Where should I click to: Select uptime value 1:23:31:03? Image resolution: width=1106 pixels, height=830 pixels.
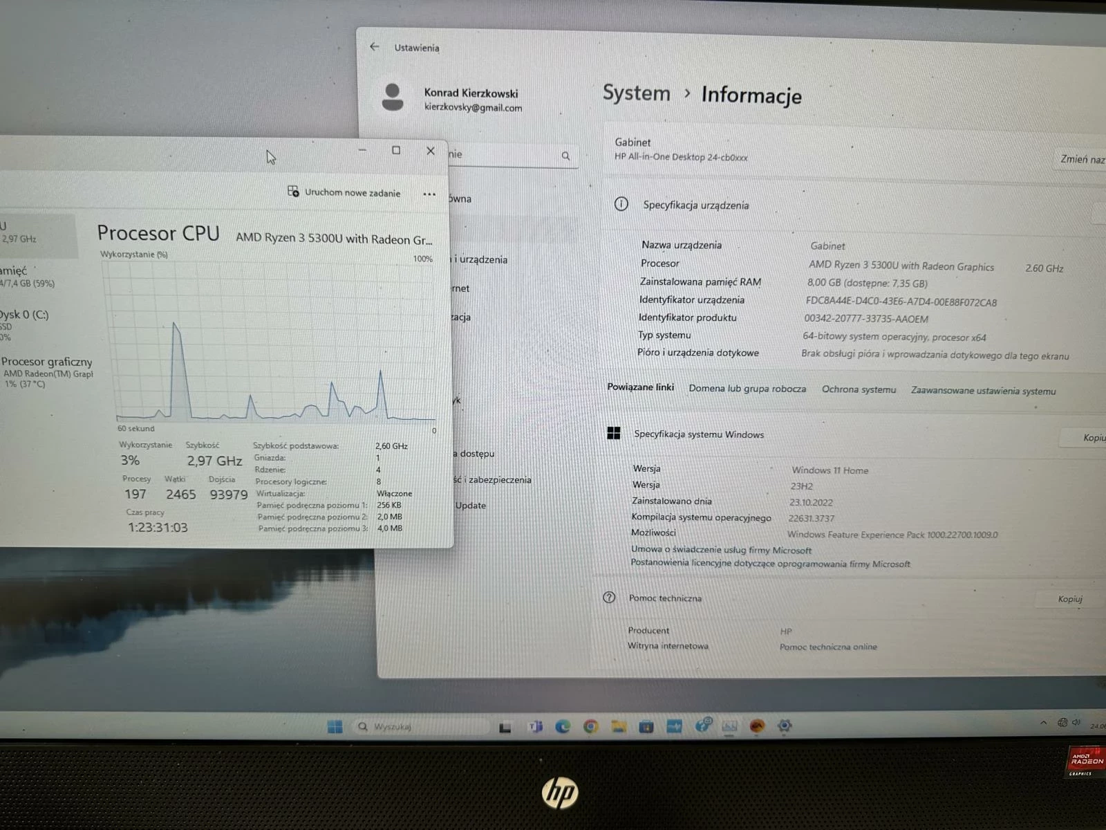click(158, 527)
